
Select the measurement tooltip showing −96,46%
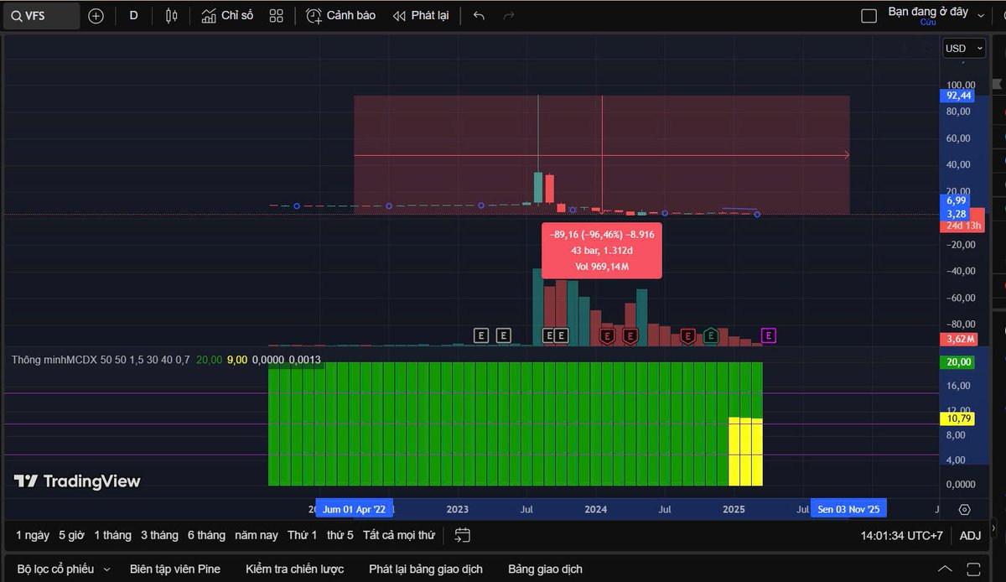[x=602, y=251]
